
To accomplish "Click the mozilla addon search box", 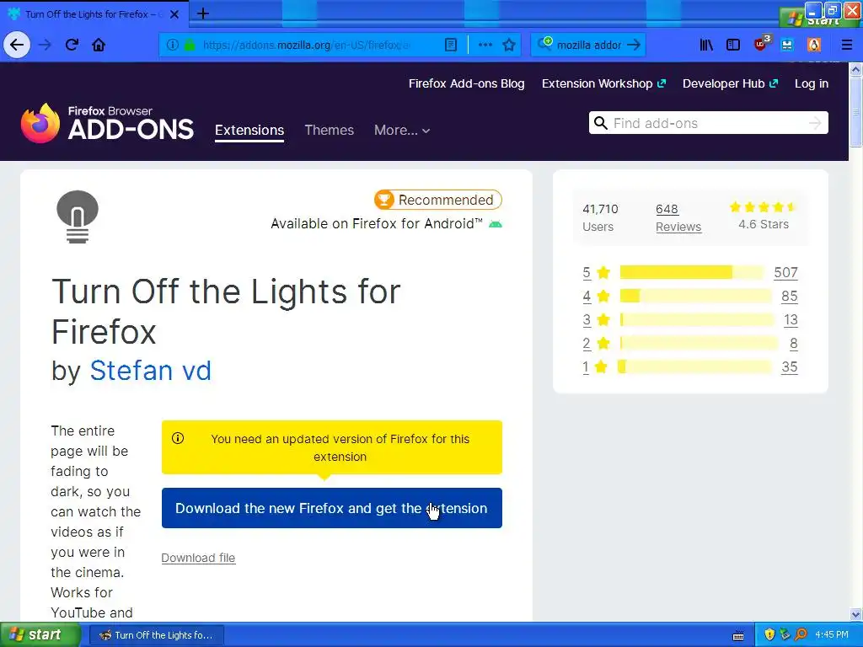I will coord(589,45).
